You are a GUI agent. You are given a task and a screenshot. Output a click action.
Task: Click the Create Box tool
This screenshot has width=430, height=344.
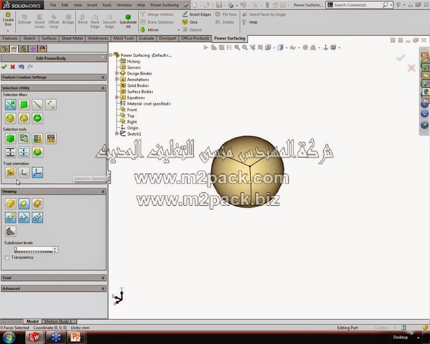pyautogui.click(x=8, y=20)
